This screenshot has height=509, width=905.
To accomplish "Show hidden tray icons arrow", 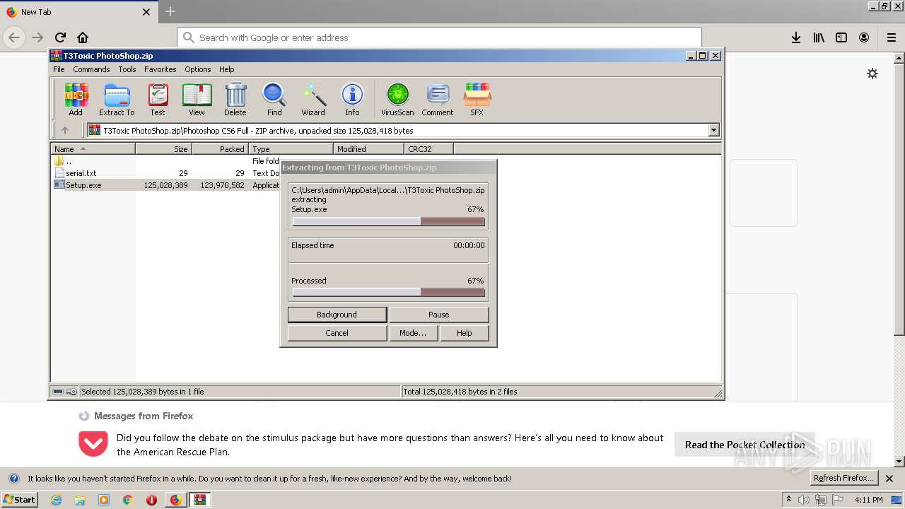I will 789,499.
